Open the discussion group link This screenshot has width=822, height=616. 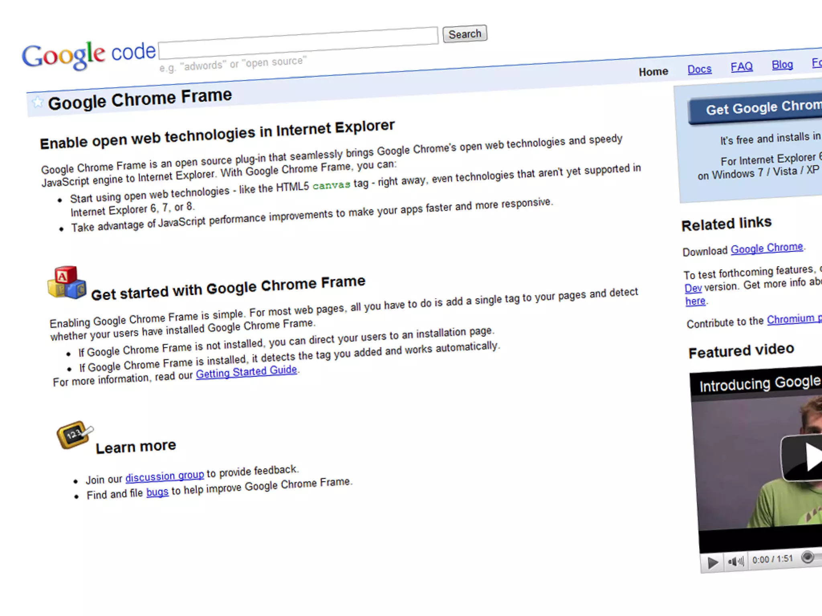[165, 476]
